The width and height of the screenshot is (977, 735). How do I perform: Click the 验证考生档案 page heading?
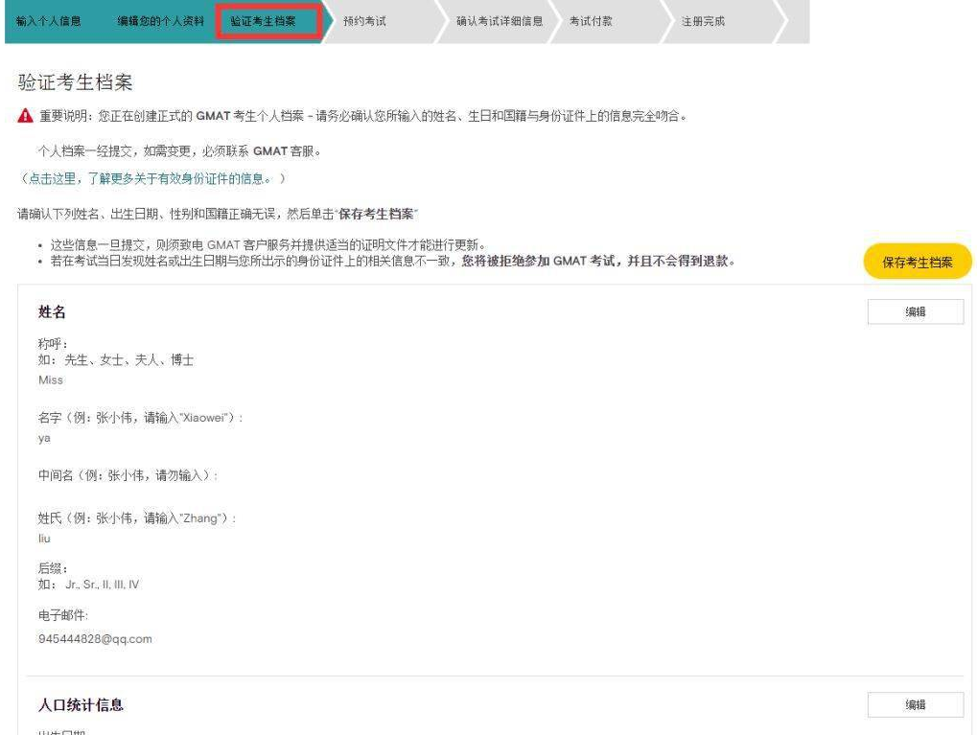pos(75,82)
